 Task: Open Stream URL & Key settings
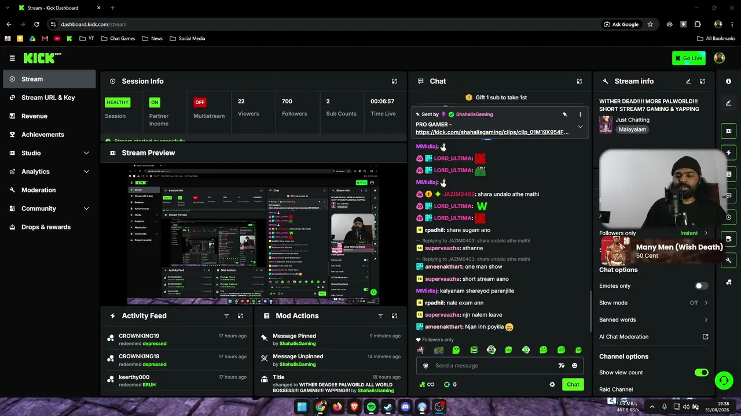click(x=49, y=98)
